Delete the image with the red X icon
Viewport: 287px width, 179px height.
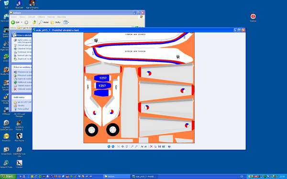coord(151,147)
